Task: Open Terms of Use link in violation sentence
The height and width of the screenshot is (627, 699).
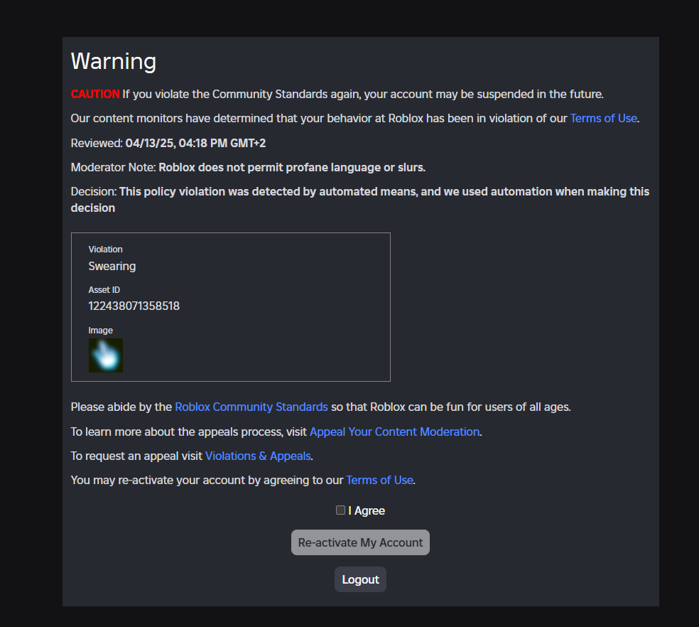Action: click(x=603, y=119)
